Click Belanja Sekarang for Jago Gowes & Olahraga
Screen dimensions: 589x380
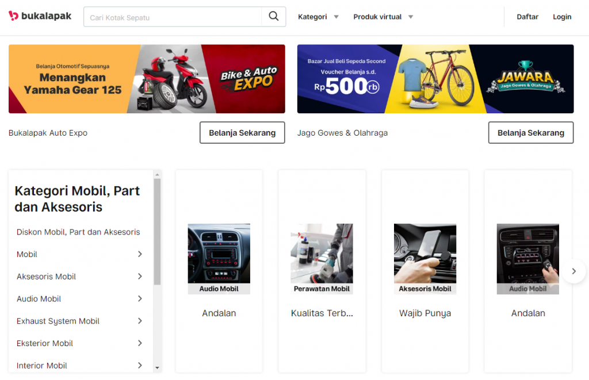coord(531,133)
